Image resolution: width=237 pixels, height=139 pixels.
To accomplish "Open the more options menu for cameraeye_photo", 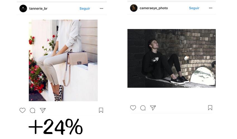I will click(x=211, y=8).
